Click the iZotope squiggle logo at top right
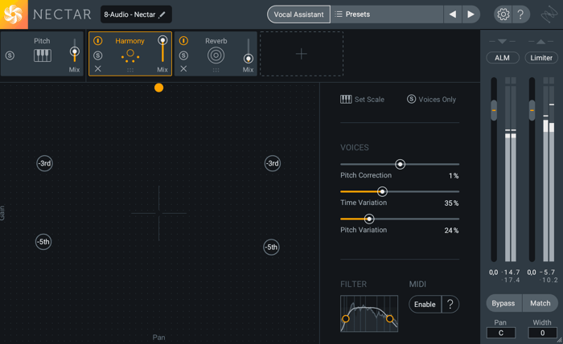This screenshot has width=563, height=344. [x=549, y=14]
